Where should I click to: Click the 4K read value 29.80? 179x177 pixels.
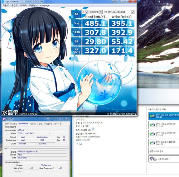(x=95, y=42)
